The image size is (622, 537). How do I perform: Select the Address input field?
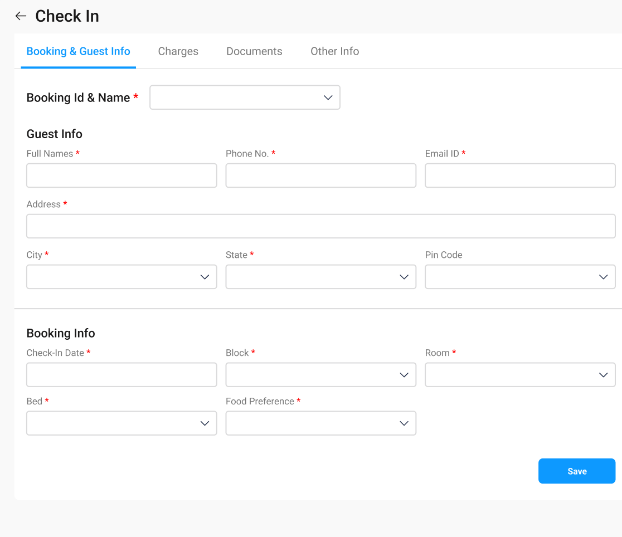pos(320,226)
